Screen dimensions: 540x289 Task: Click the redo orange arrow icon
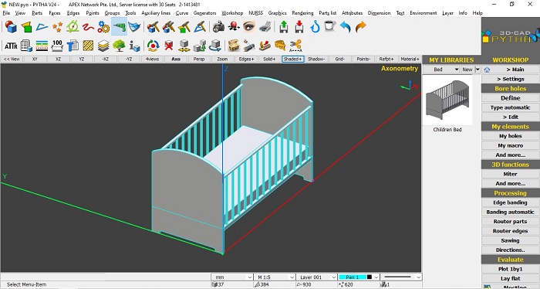(x=360, y=26)
